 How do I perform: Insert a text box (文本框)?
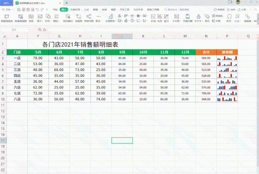(177, 18)
